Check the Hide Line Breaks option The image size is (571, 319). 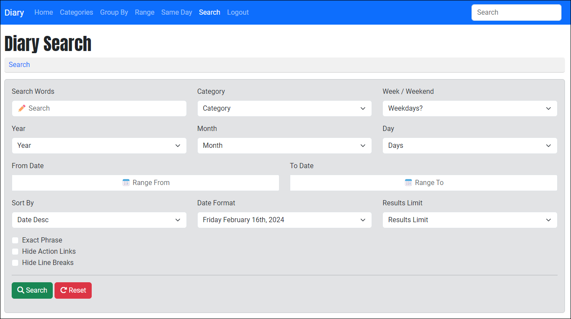click(x=15, y=263)
